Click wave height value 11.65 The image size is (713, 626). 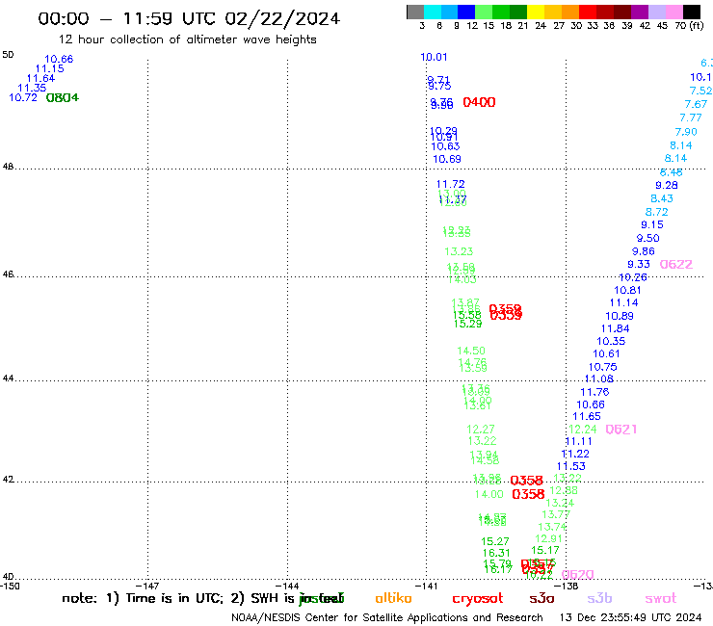pyautogui.click(x=587, y=416)
